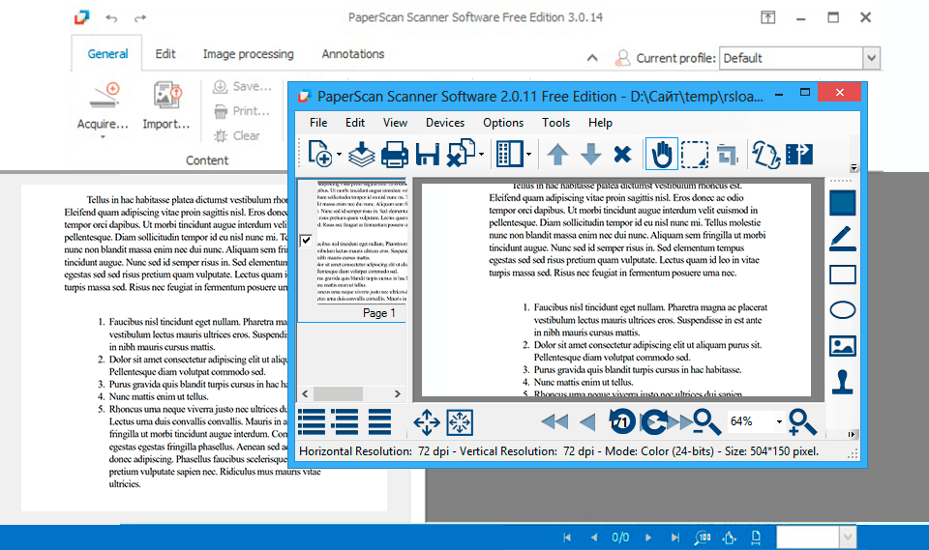Click the flip page icon
929x550 pixels.
799,154
